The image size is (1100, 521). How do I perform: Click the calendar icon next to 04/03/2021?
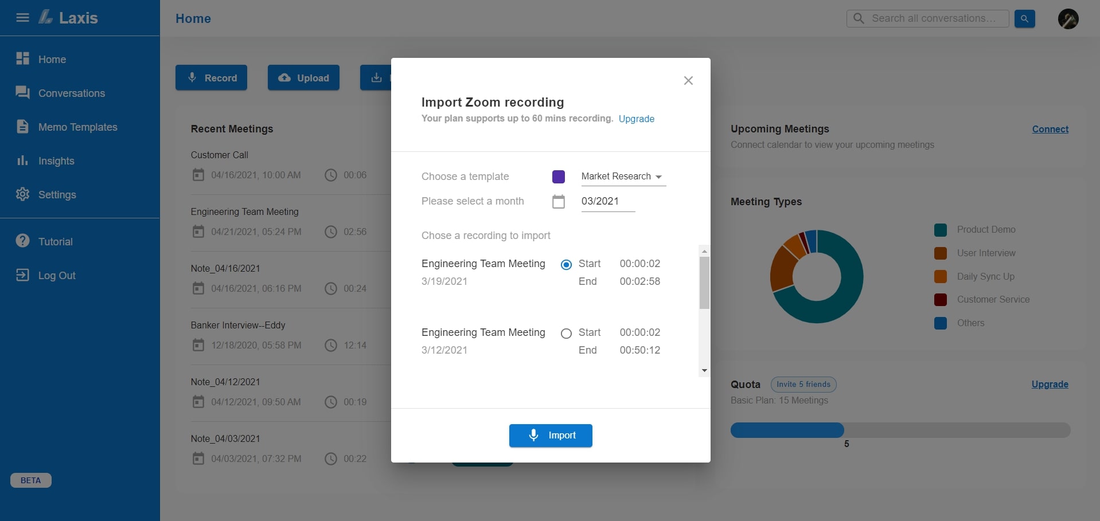click(x=198, y=459)
